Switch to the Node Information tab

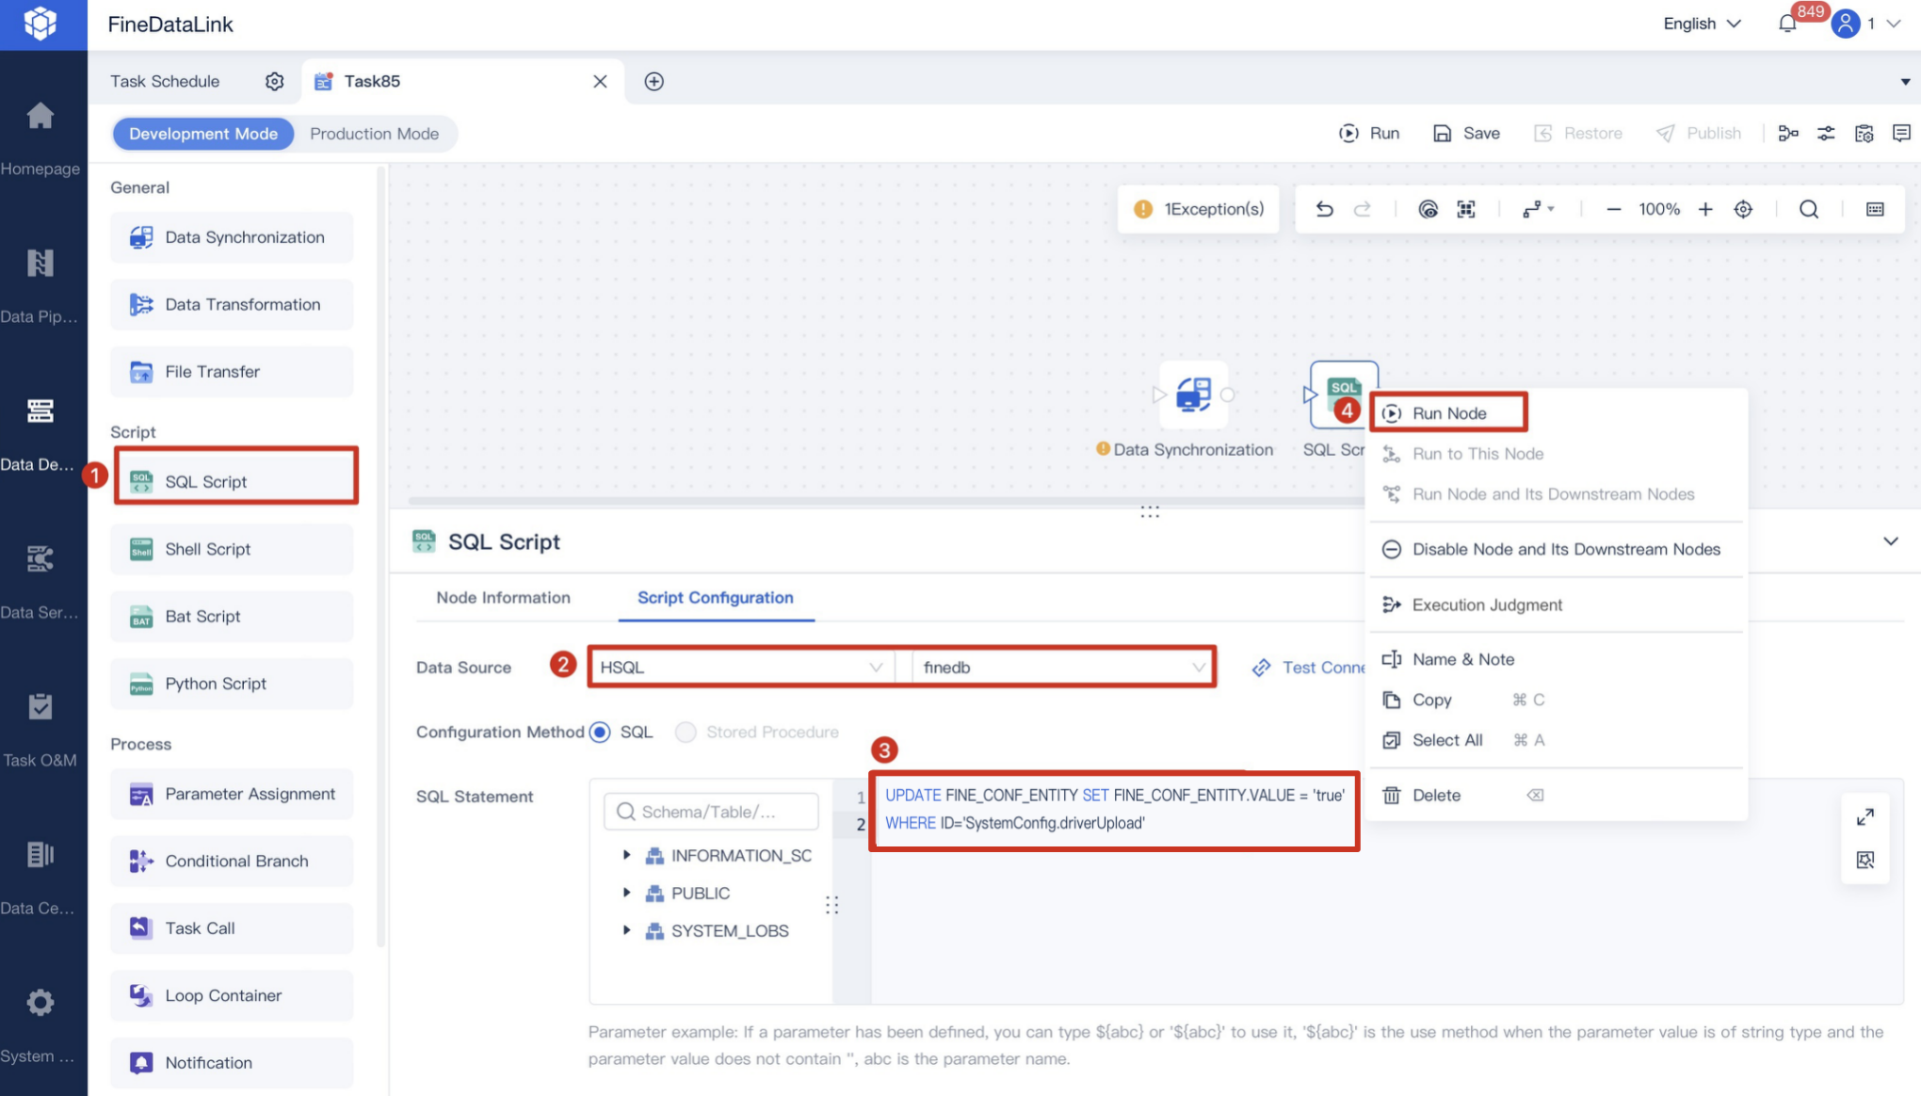(x=503, y=597)
